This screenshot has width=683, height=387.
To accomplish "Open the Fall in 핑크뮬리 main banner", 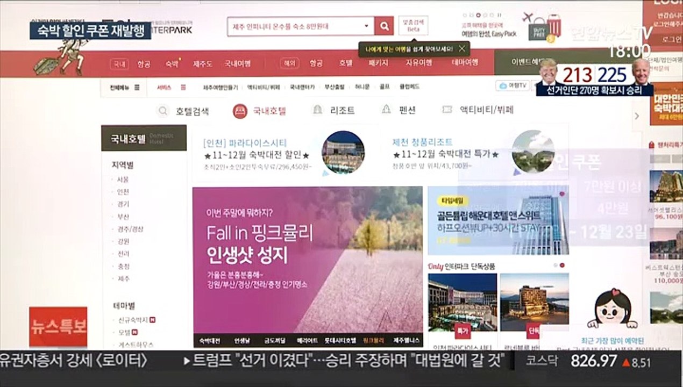I will pos(308,260).
